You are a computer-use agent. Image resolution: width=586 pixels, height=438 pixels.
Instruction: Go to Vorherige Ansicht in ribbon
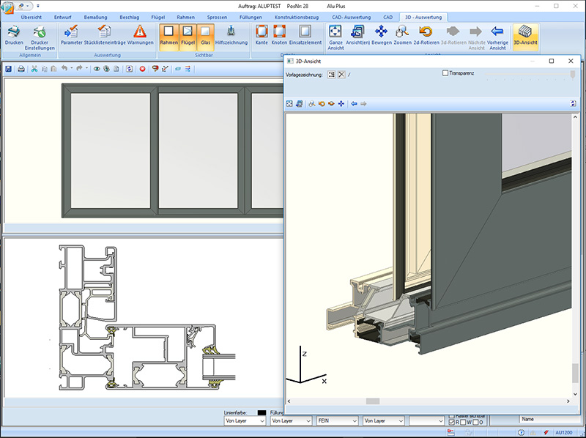tap(497, 37)
